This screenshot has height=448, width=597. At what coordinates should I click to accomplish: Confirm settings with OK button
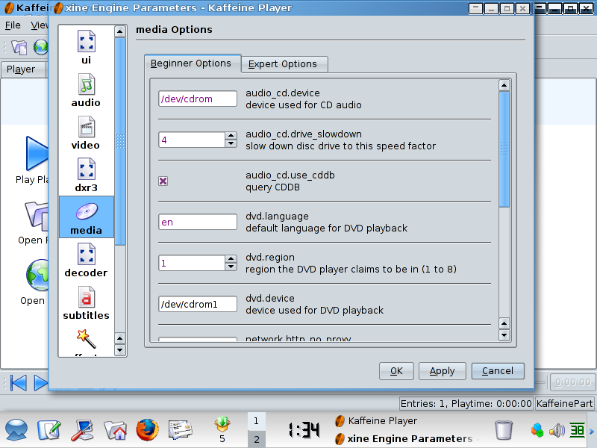tap(396, 371)
